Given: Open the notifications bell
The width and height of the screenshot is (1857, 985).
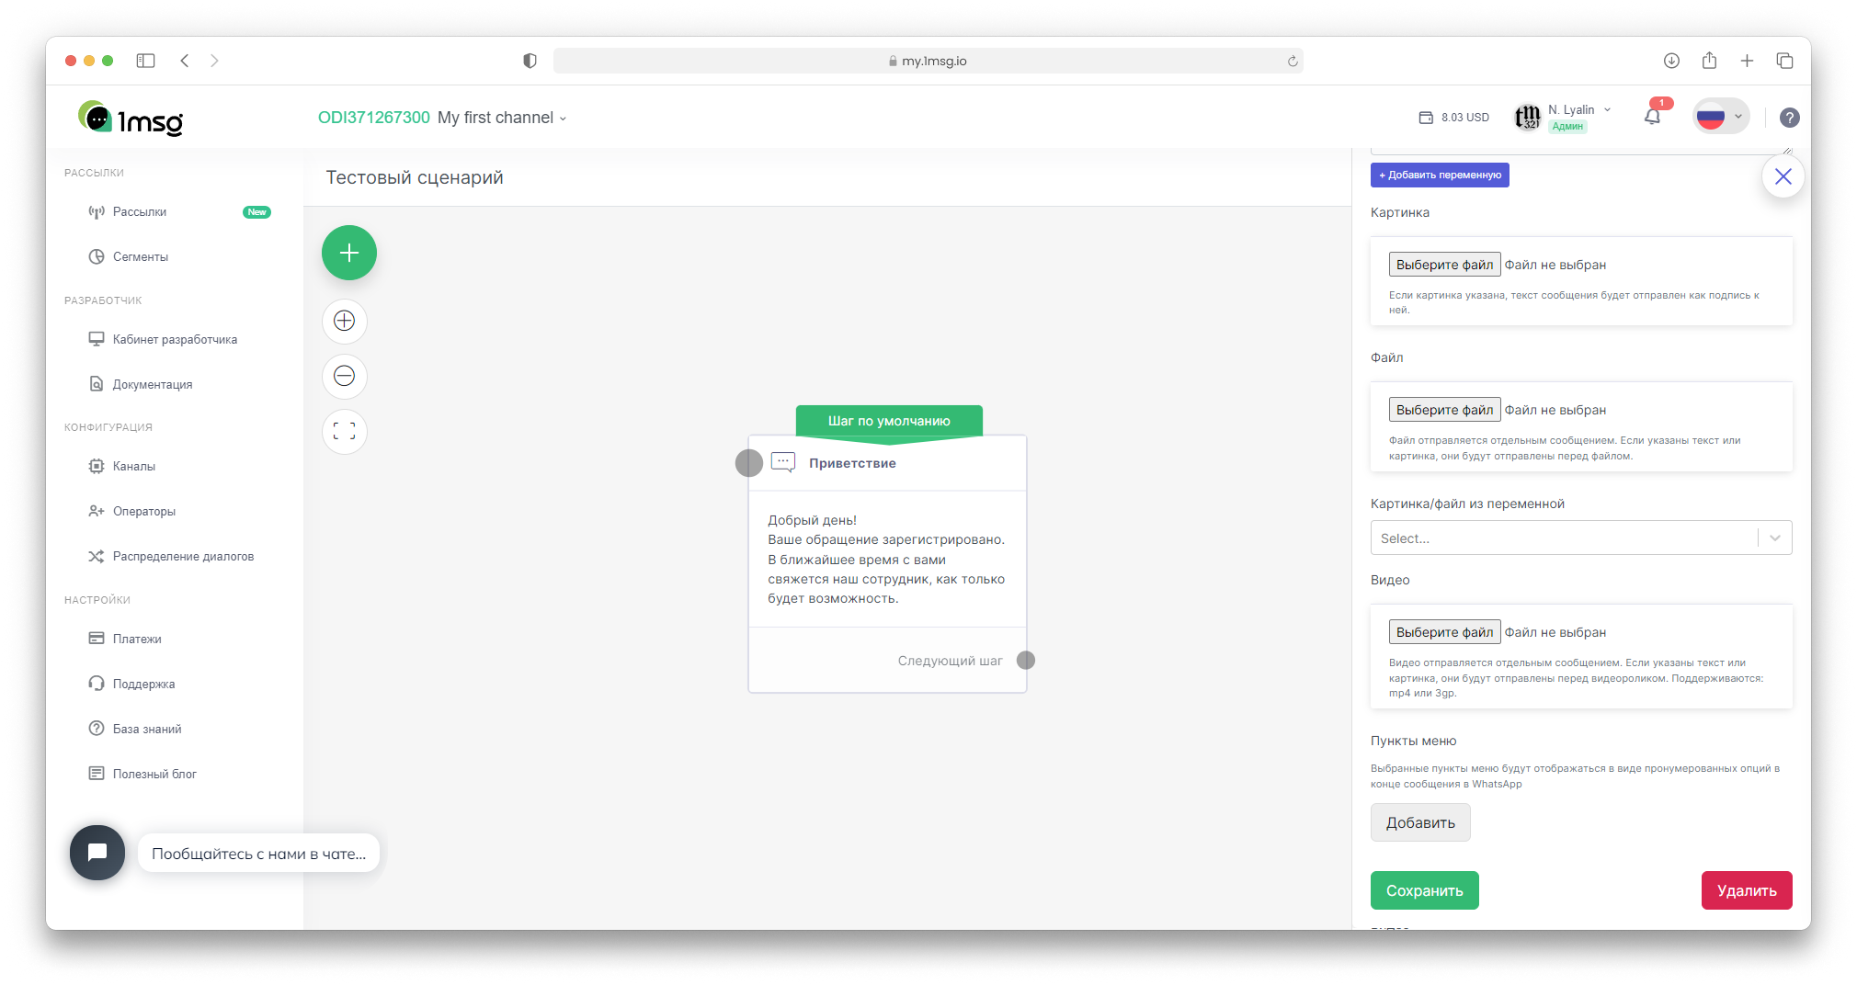Looking at the screenshot, I should (x=1652, y=117).
